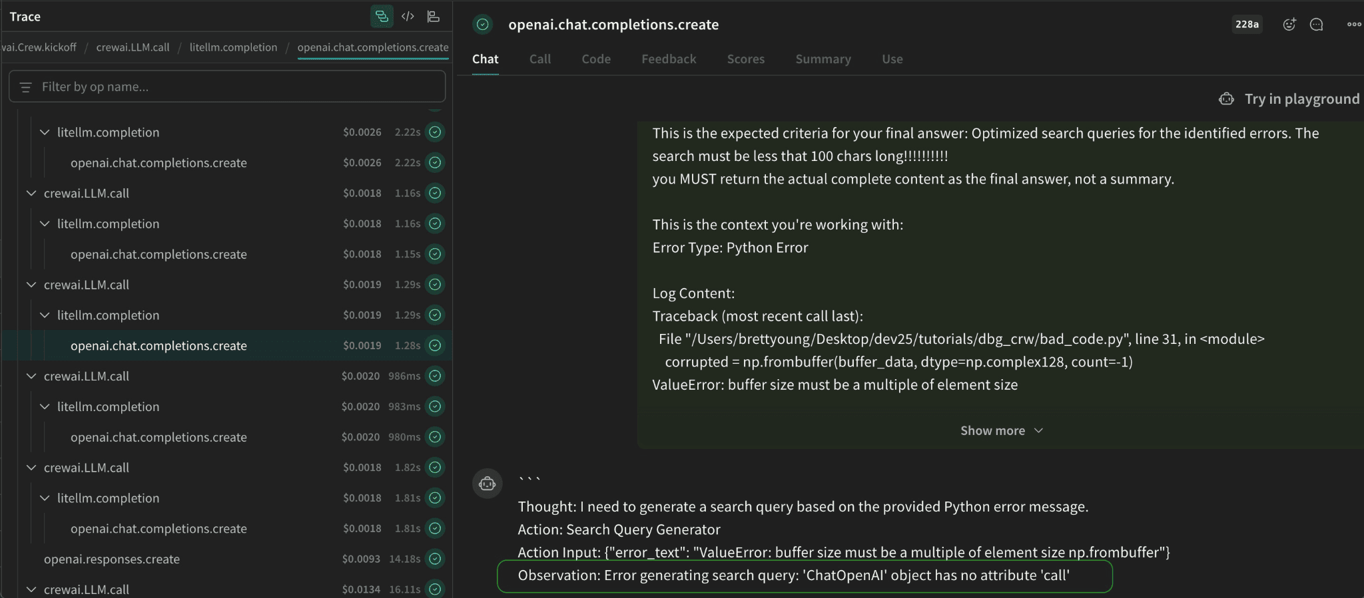Click the success icon on crewai.LLM.call 1.82s row
The height and width of the screenshot is (598, 1364).
point(435,468)
